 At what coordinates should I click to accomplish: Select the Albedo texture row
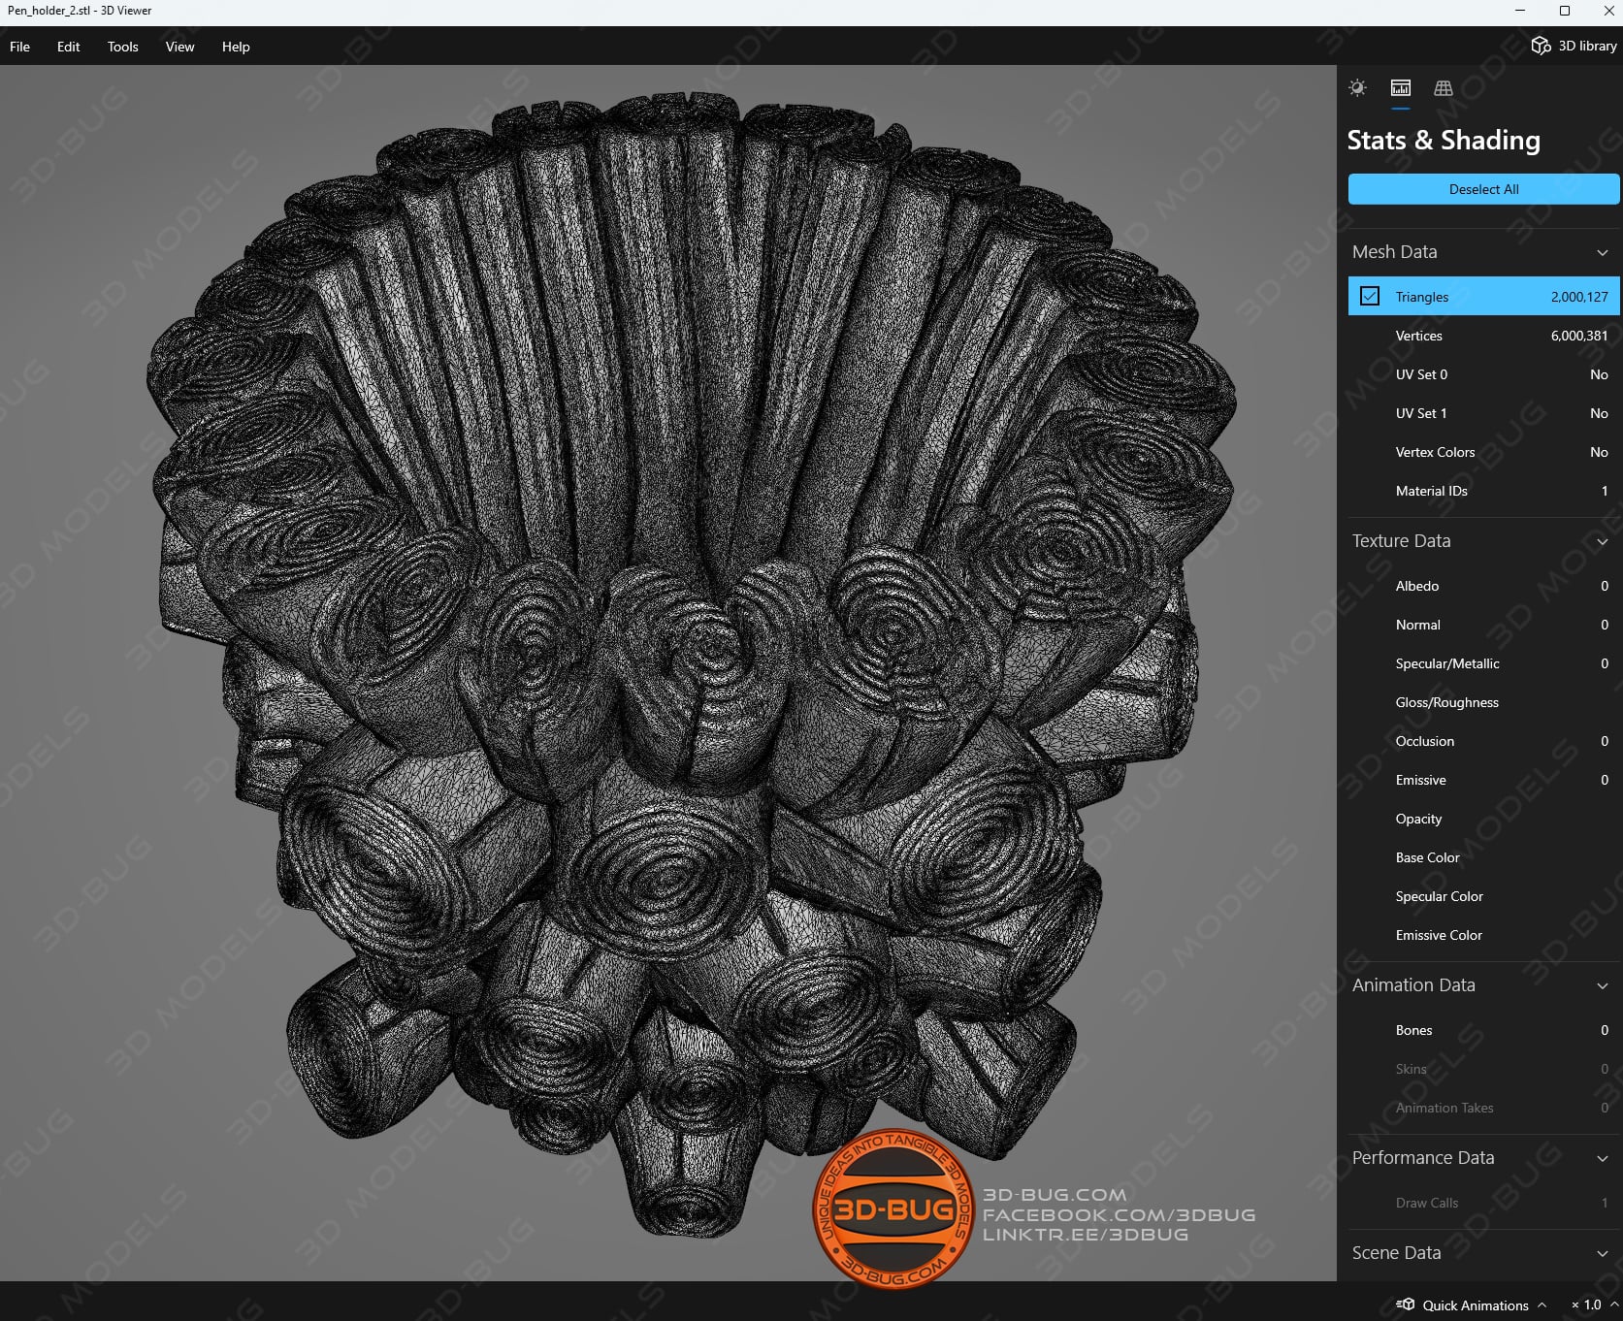point(1483,586)
